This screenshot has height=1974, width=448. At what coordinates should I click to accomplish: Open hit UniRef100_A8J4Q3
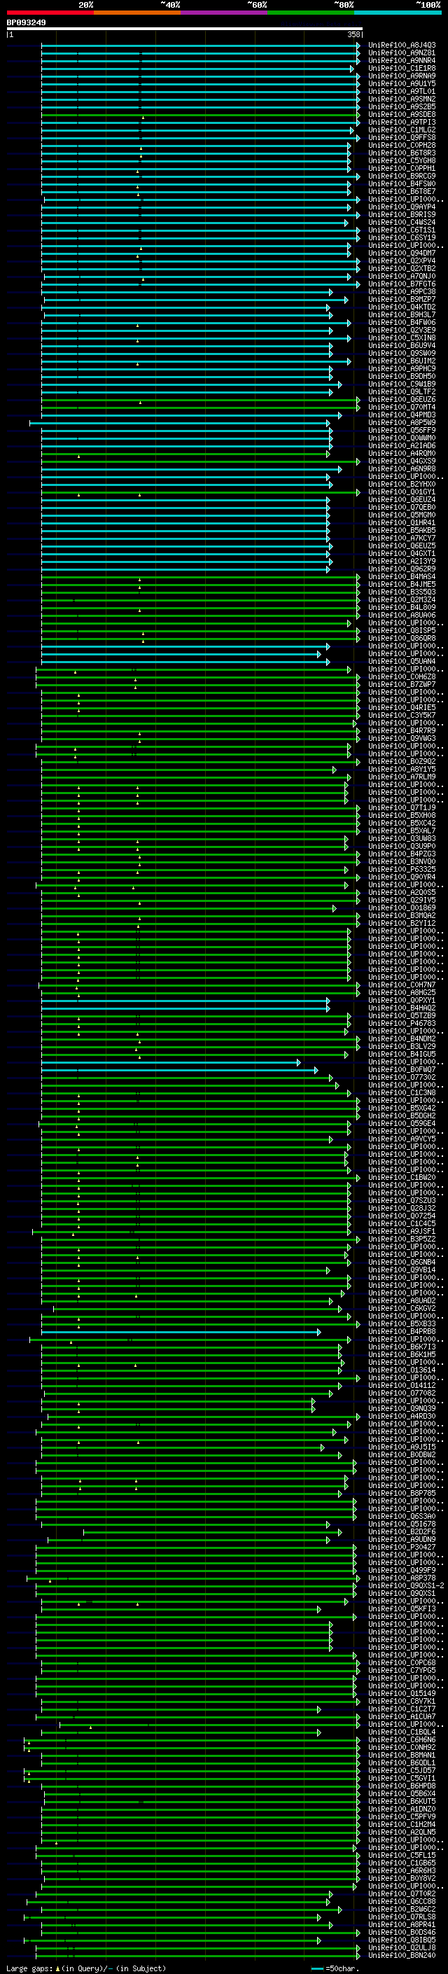point(402,46)
